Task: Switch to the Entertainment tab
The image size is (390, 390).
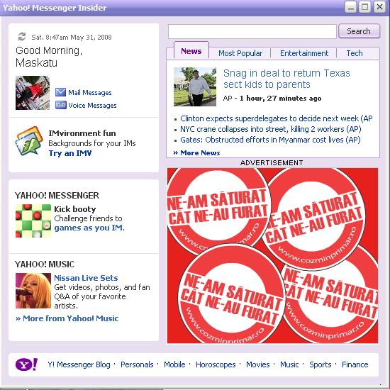Action: point(304,53)
